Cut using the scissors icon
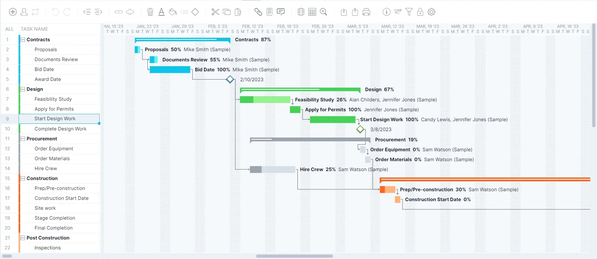The height and width of the screenshot is (259, 597). click(215, 12)
